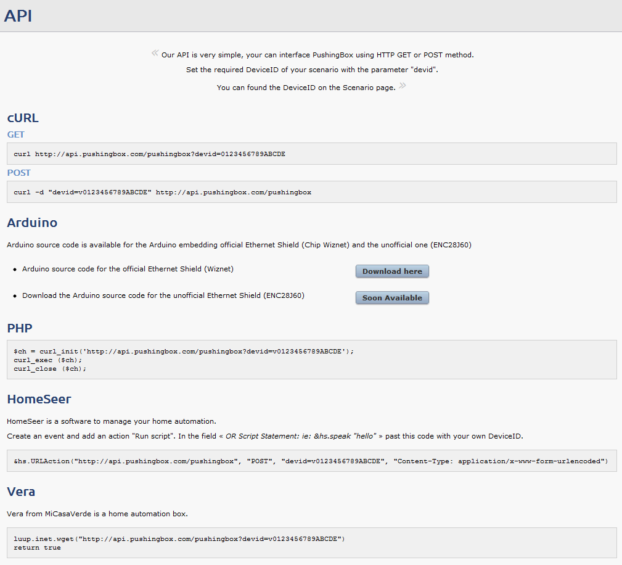Click the 'curl_close ($ch);' code line
The image size is (622, 565).
click(x=50, y=369)
